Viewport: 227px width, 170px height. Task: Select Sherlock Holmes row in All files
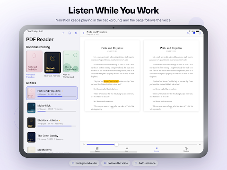tap(52, 122)
